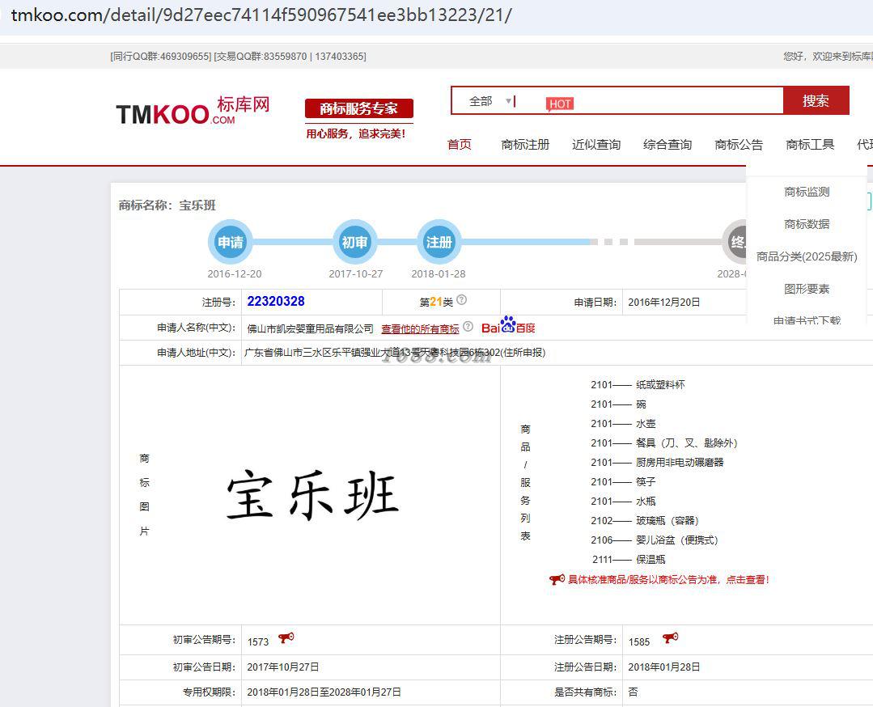Click the 注册 timeline circle
The image size is (873, 707).
tap(439, 242)
